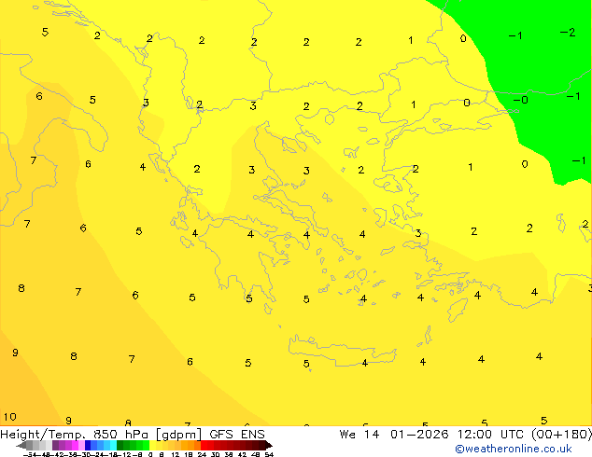Select the temperature value -2 on the map

click(x=568, y=33)
